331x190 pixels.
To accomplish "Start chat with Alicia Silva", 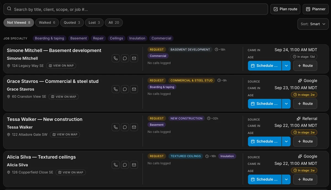I will [x=125, y=165].
